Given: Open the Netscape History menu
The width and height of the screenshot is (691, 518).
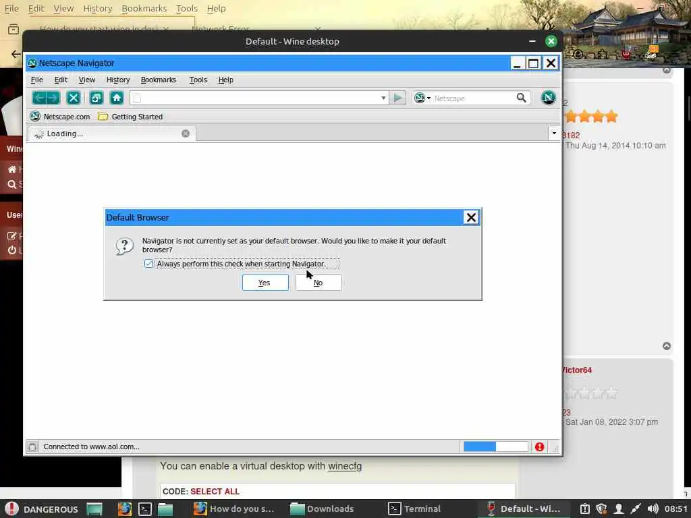Looking at the screenshot, I should [118, 80].
